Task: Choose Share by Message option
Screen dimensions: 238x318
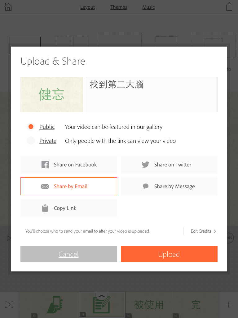Action: point(169,186)
